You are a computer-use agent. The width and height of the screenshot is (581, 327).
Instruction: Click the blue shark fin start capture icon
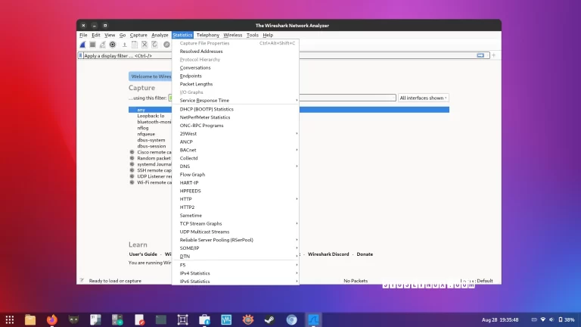pos(82,45)
